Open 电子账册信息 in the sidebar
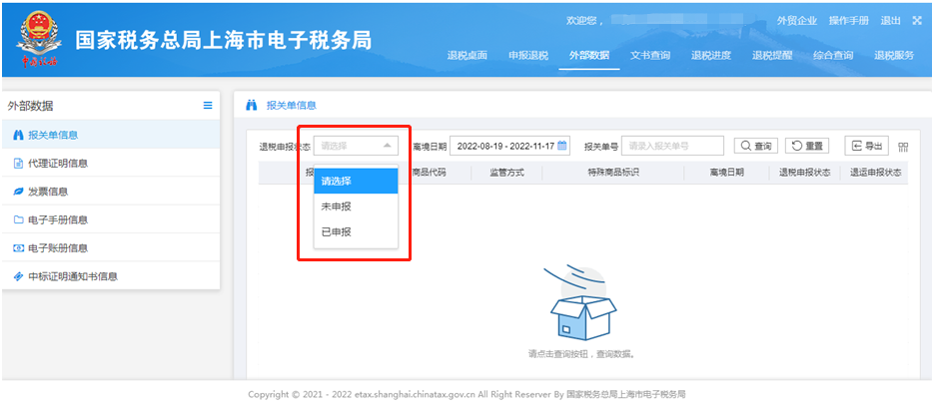This screenshot has width=934, height=410. pos(111,248)
